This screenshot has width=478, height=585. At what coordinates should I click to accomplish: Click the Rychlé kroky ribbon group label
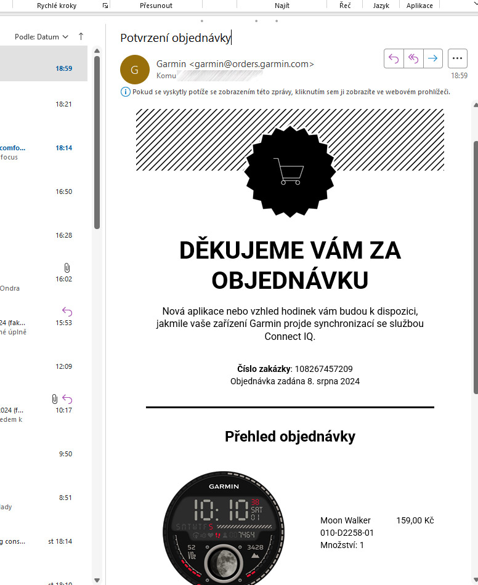[57, 6]
